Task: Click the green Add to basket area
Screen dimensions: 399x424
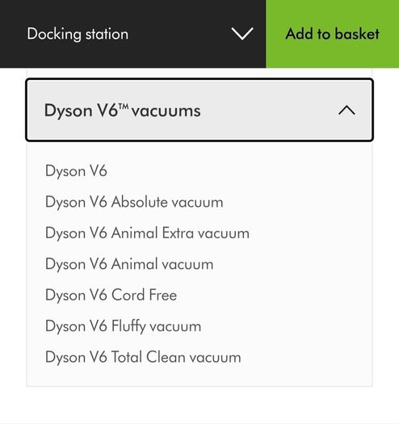Action: click(x=332, y=34)
